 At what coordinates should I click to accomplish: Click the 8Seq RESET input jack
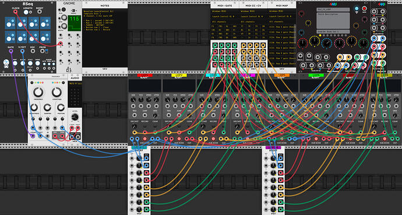coord(40,12)
